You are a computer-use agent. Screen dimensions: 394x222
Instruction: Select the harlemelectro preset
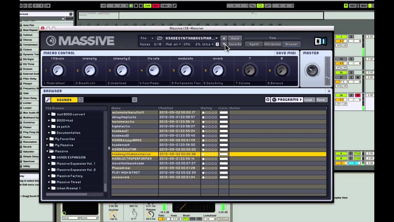pos(135,122)
